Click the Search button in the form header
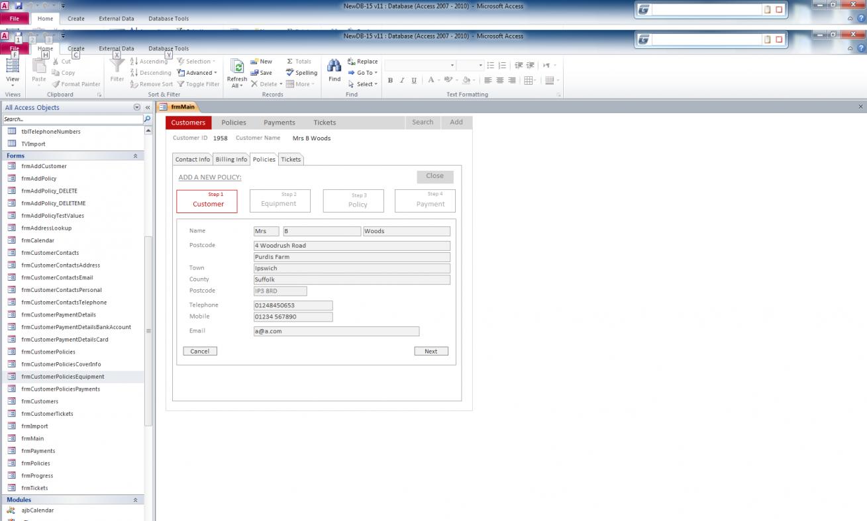 [x=423, y=122]
